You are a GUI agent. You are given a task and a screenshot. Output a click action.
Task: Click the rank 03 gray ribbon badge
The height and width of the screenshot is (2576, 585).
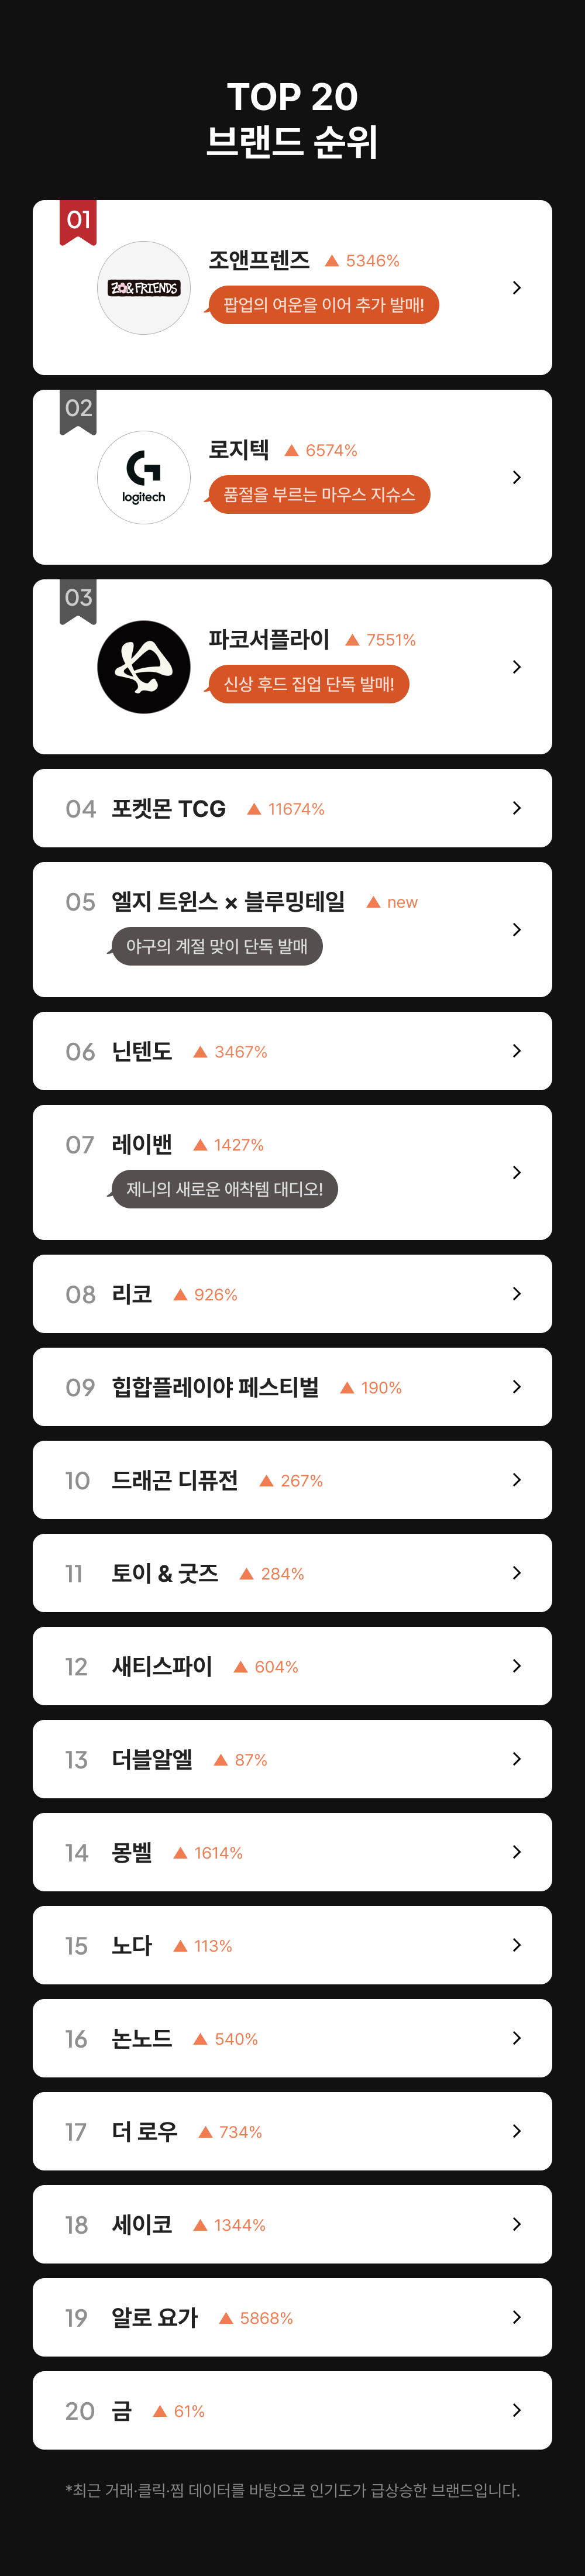click(x=78, y=599)
